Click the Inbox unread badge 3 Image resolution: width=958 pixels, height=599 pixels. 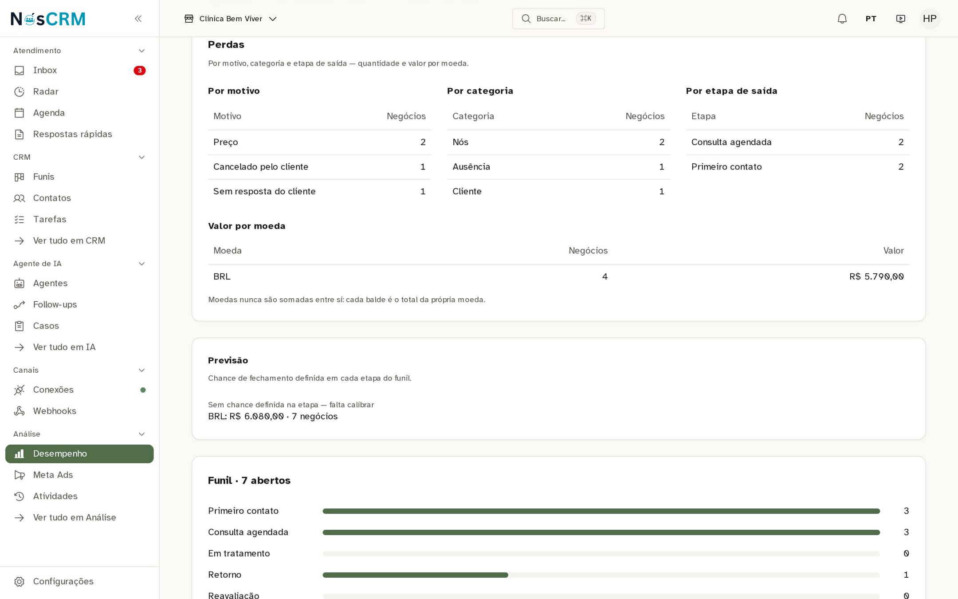(139, 70)
